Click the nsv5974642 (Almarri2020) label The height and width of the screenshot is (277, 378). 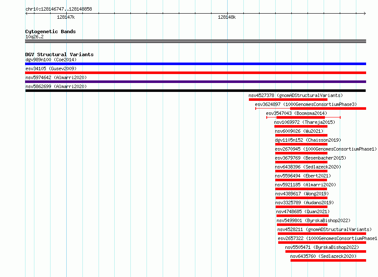pos(56,77)
